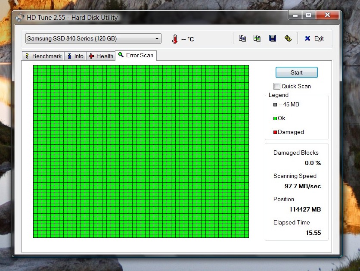The height and width of the screenshot is (271, 360).
Task: Switch to the Benchmark tab
Action: tap(43, 56)
